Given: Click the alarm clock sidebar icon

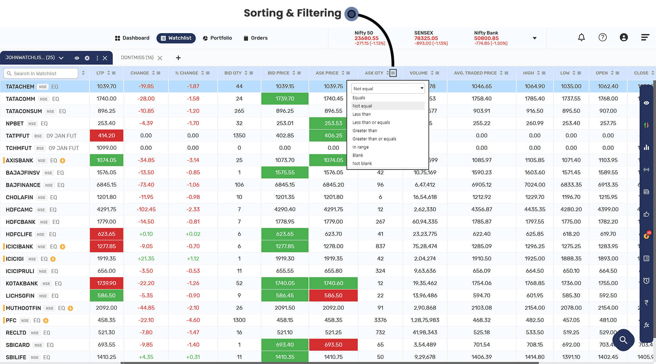Looking at the screenshot, I should (x=646, y=281).
